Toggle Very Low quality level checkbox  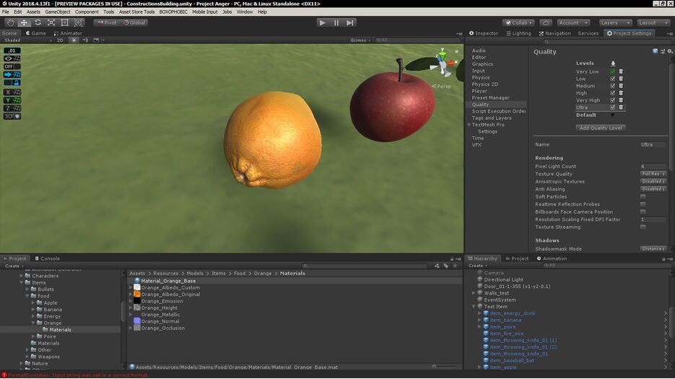[613, 71]
